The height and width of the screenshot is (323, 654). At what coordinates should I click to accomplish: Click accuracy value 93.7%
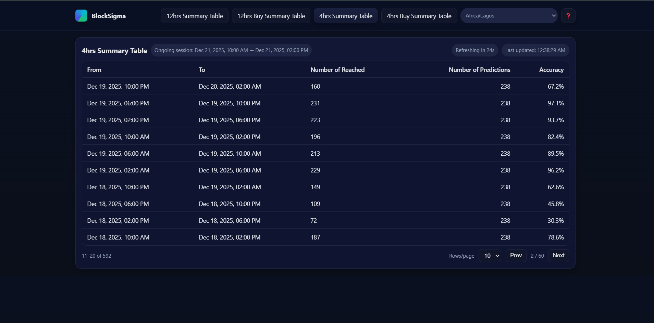click(556, 120)
